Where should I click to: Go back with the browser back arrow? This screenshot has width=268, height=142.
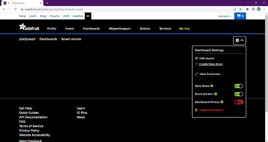(x=4, y=9)
